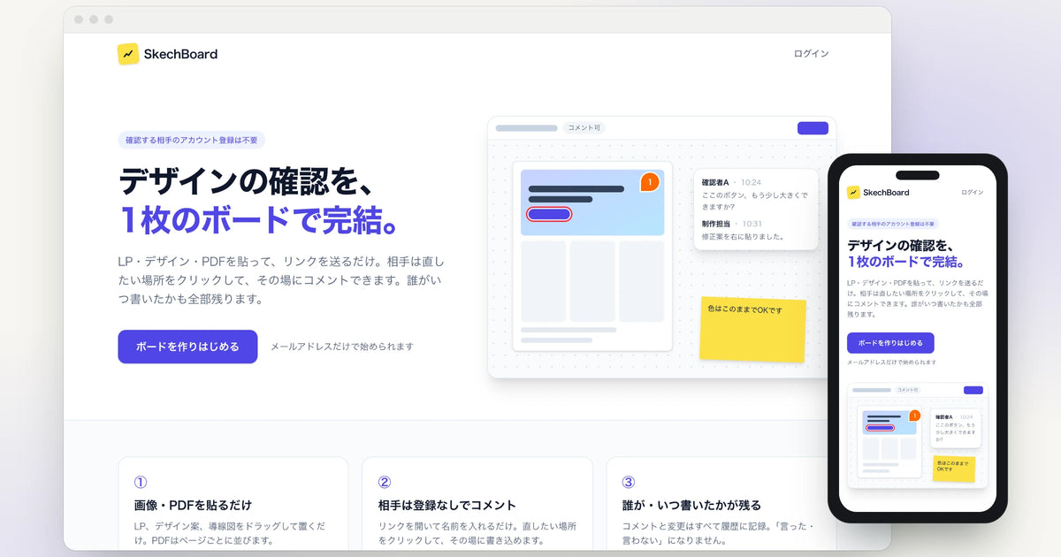Tap the ボードを作りはじめる button in the phone mockup
The width and height of the screenshot is (1061, 557).
pyautogui.click(x=890, y=343)
